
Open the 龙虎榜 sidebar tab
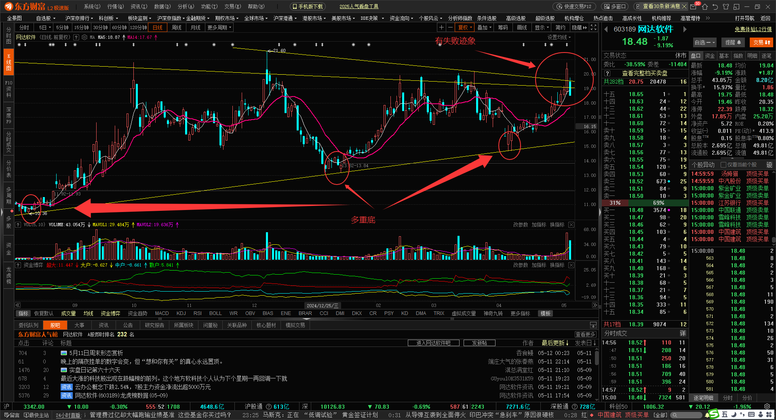click(x=8, y=275)
